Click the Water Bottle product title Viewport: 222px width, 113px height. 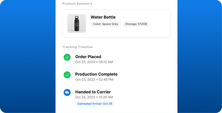[103, 17]
